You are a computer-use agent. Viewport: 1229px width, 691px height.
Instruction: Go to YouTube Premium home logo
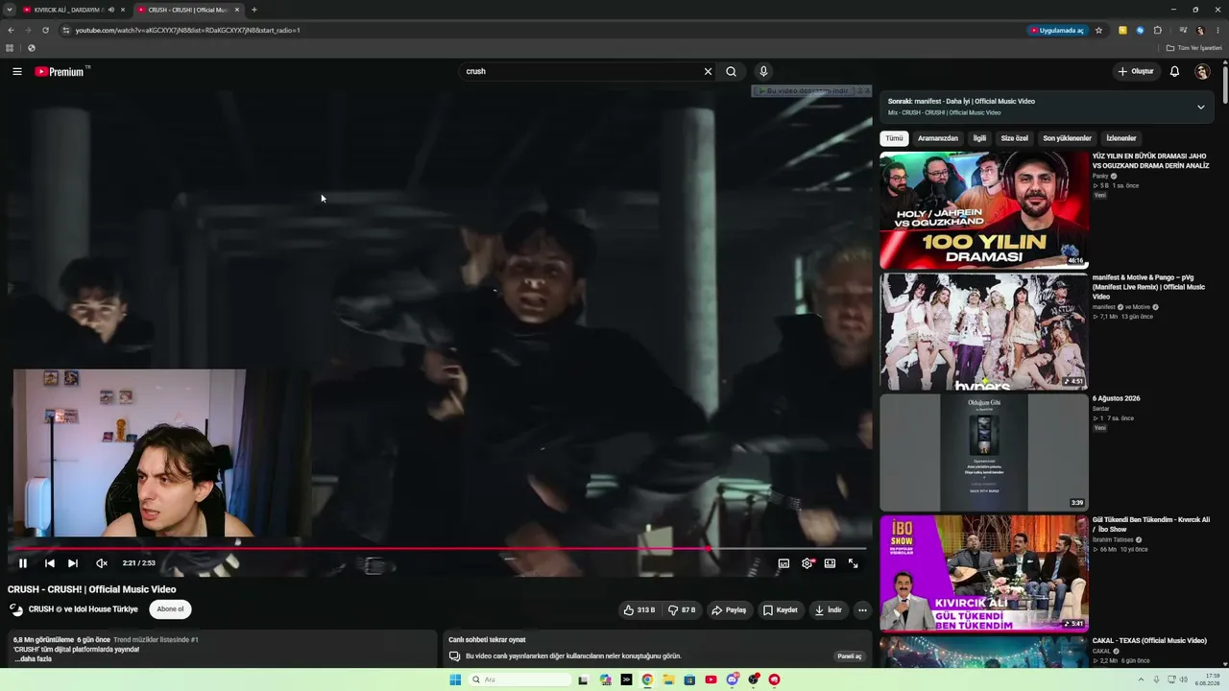pyautogui.click(x=60, y=71)
